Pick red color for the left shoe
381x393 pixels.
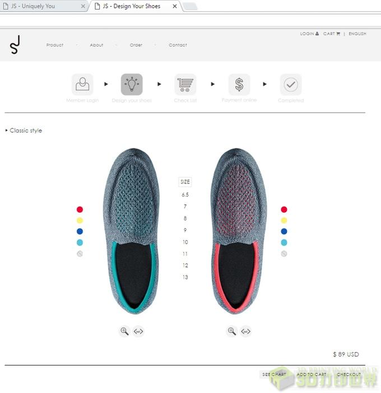point(80,209)
